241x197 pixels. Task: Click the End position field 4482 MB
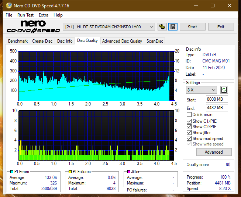click(x=217, y=108)
